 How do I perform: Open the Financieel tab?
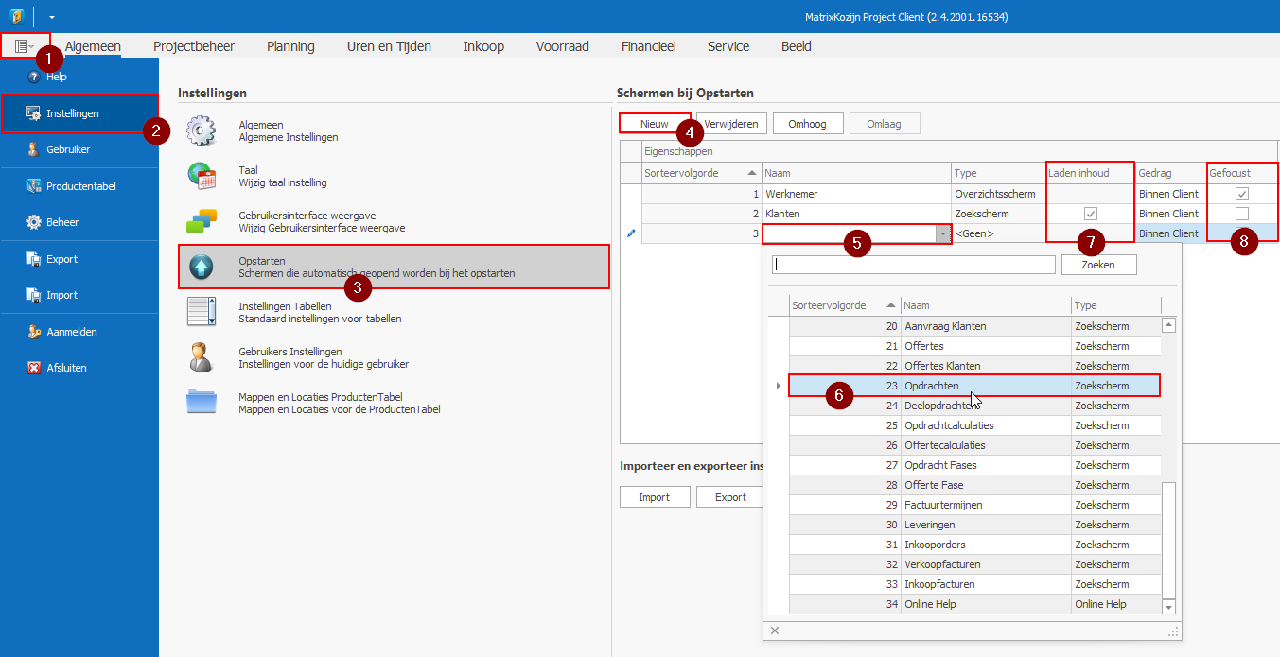[x=648, y=46]
